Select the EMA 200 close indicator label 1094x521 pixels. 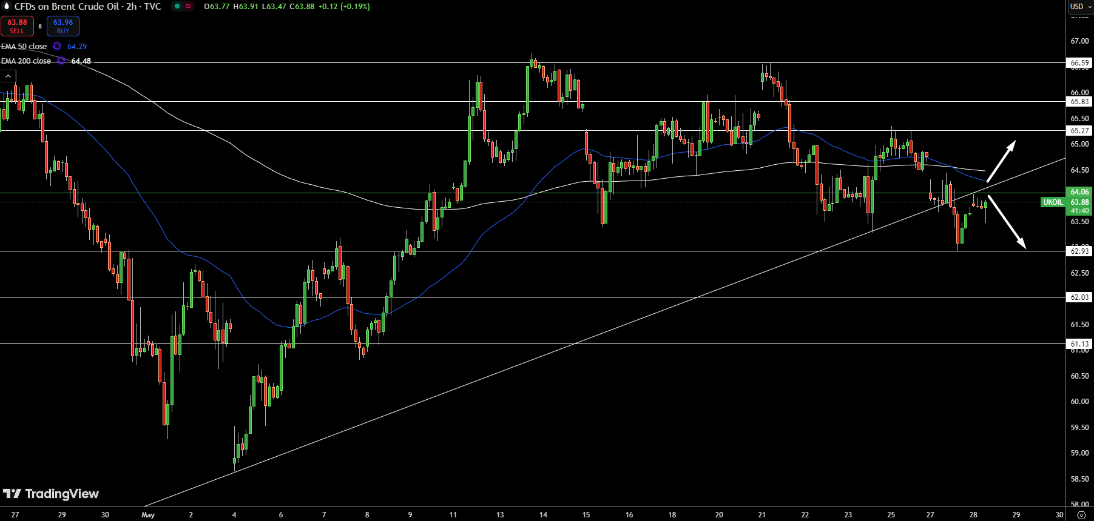click(26, 61)
